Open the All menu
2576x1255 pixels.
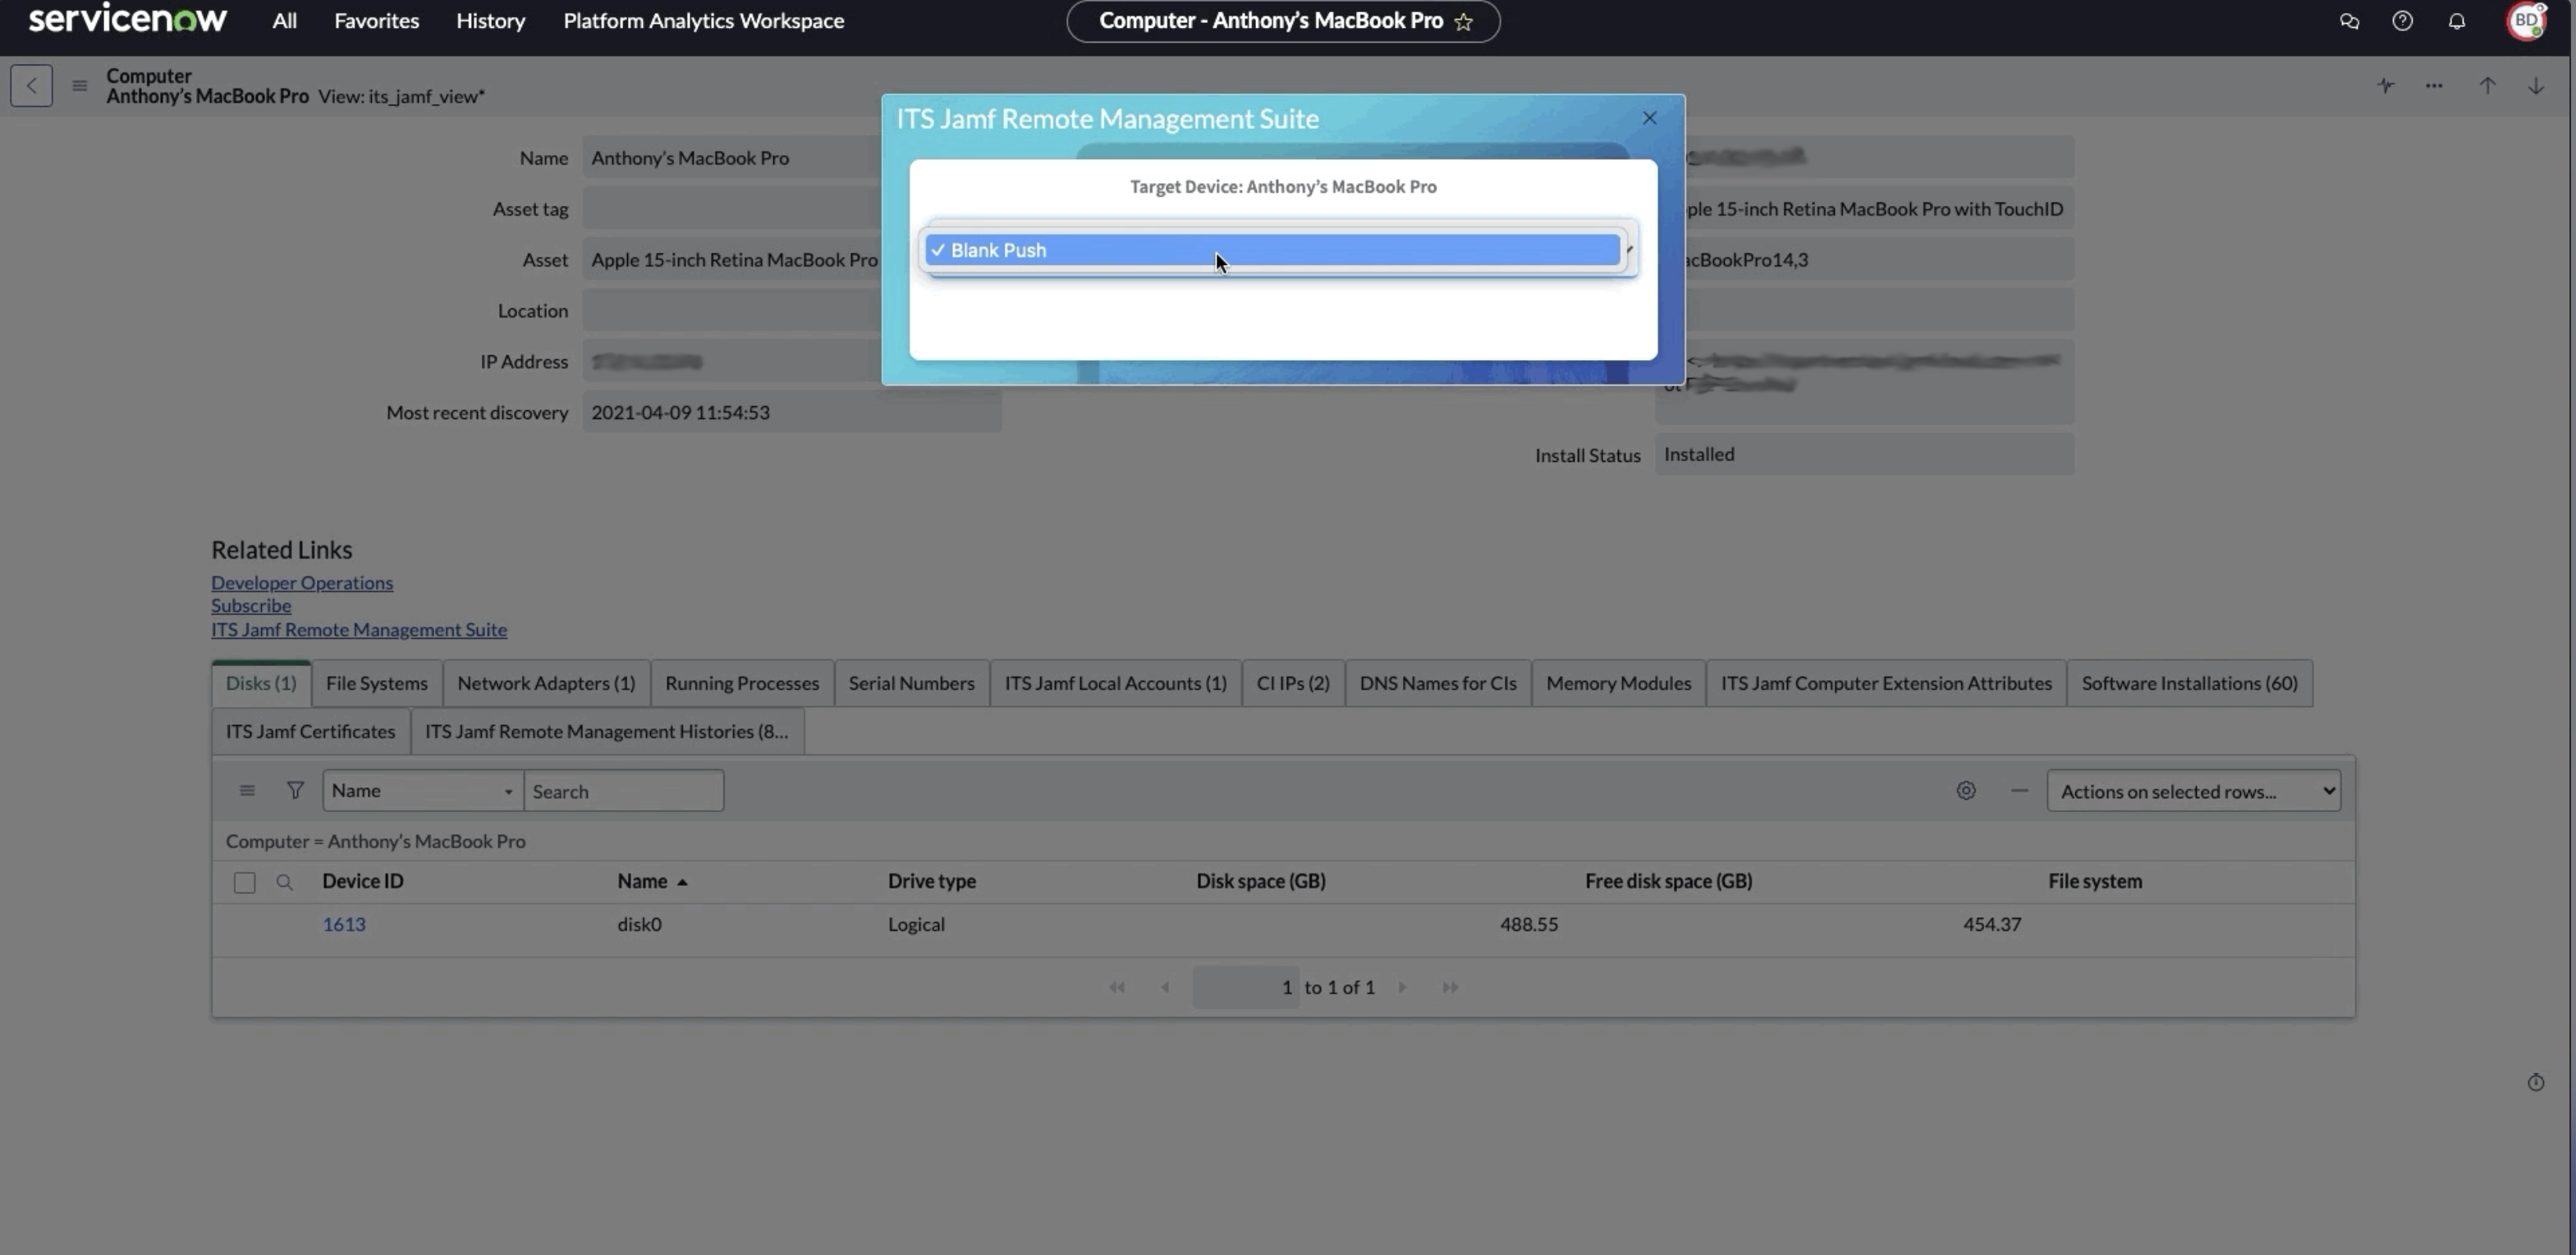coord(284,21)
